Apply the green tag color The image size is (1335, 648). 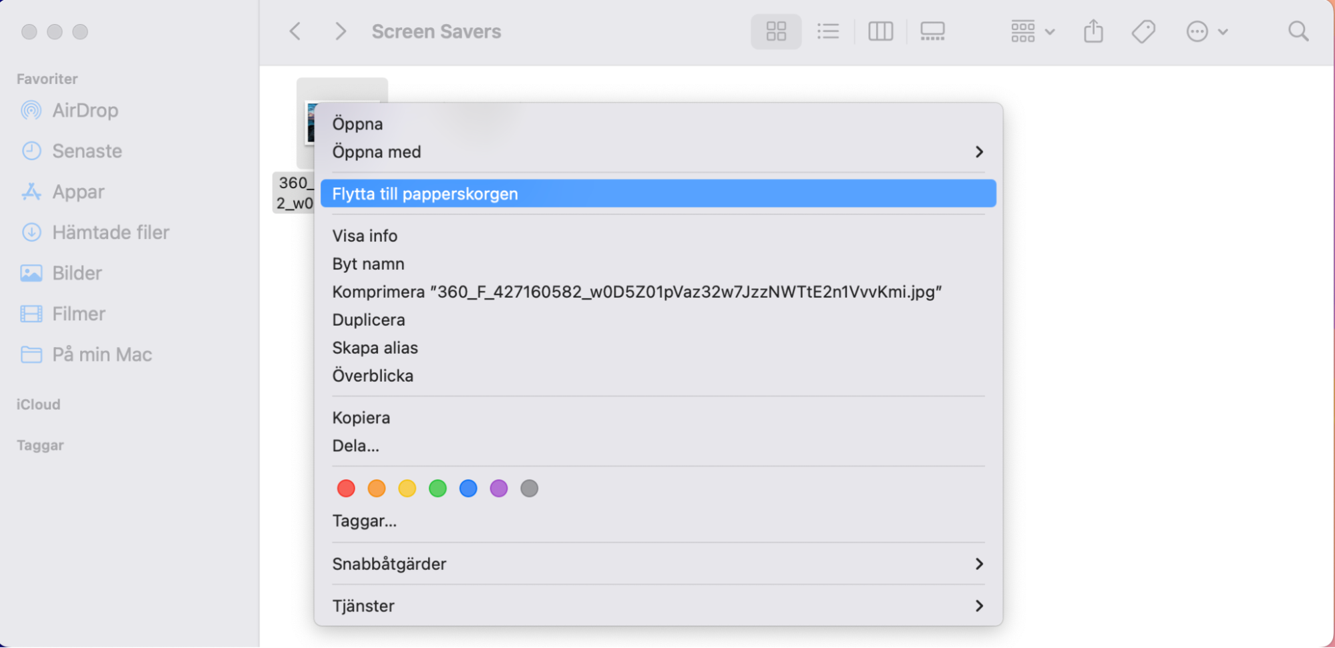pyautogui.click(x=438, y=489)
